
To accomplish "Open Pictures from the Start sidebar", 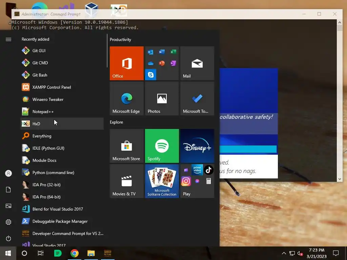I will (8, 206).
